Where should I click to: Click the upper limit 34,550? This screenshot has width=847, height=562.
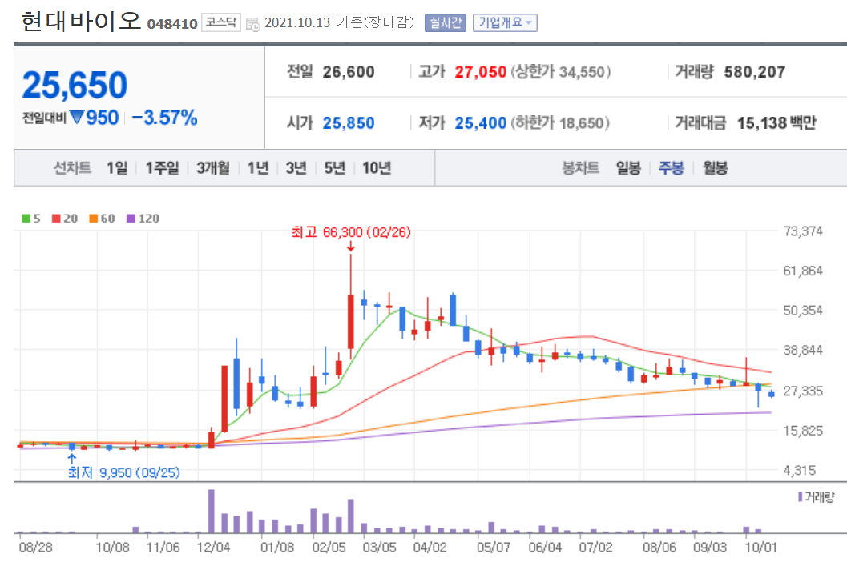click(581, 72)
